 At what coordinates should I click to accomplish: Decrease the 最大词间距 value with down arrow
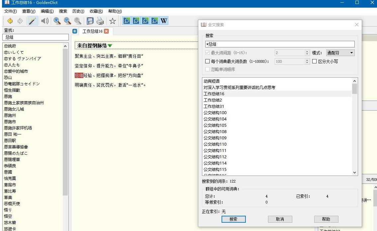click(x=307, y=54)
